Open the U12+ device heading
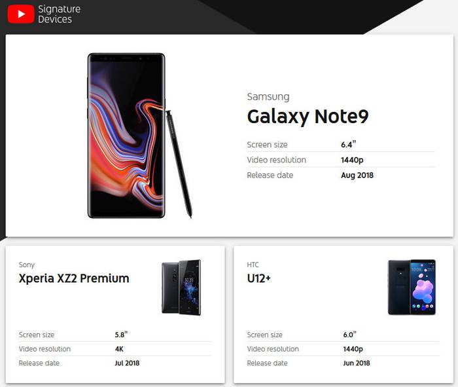The width and height of the screenshot is (458, 387). pyautogui.click(x=259, y=278)
